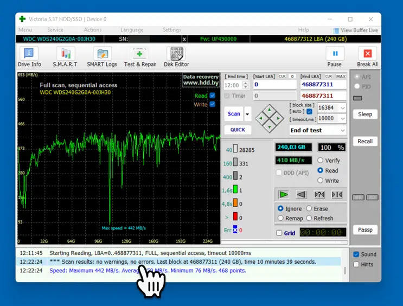Open the Menu menu
Screen dimensions: 403x306
click(x=25, y=30)
